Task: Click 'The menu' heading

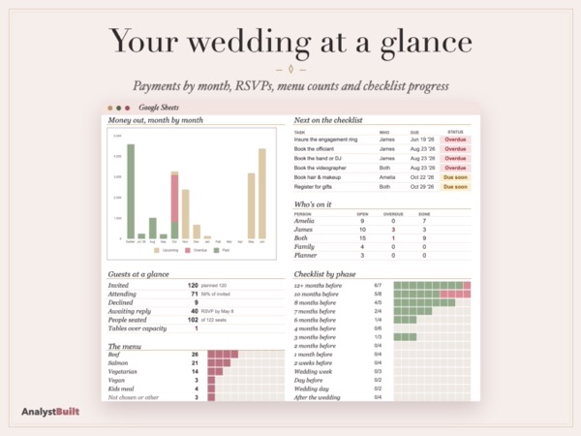Action: click(x=125, y=346)
